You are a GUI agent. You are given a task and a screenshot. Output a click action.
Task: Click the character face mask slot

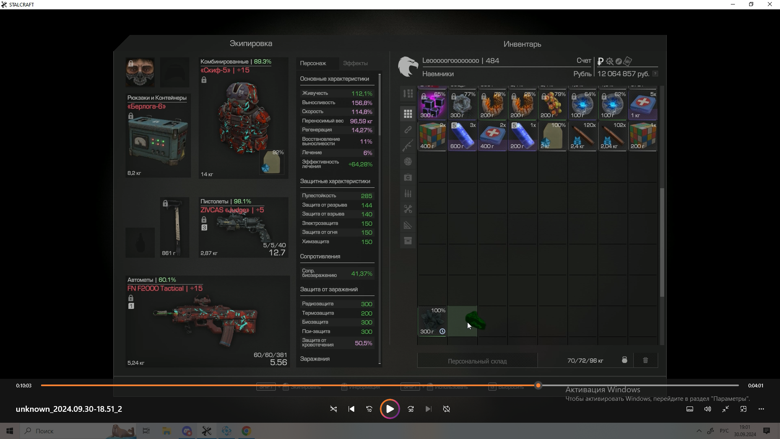coord(140,72)
